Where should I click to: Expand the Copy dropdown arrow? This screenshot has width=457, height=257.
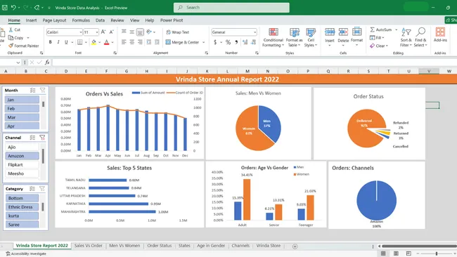click(x=28, y=38)
